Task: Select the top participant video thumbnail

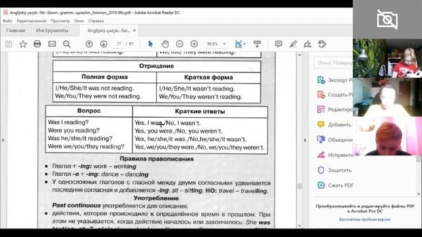Action: 387,59
